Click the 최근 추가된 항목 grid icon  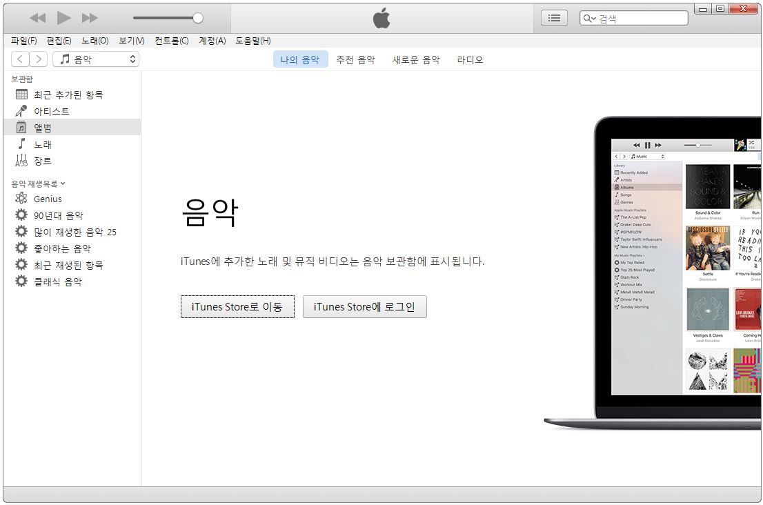22,95
